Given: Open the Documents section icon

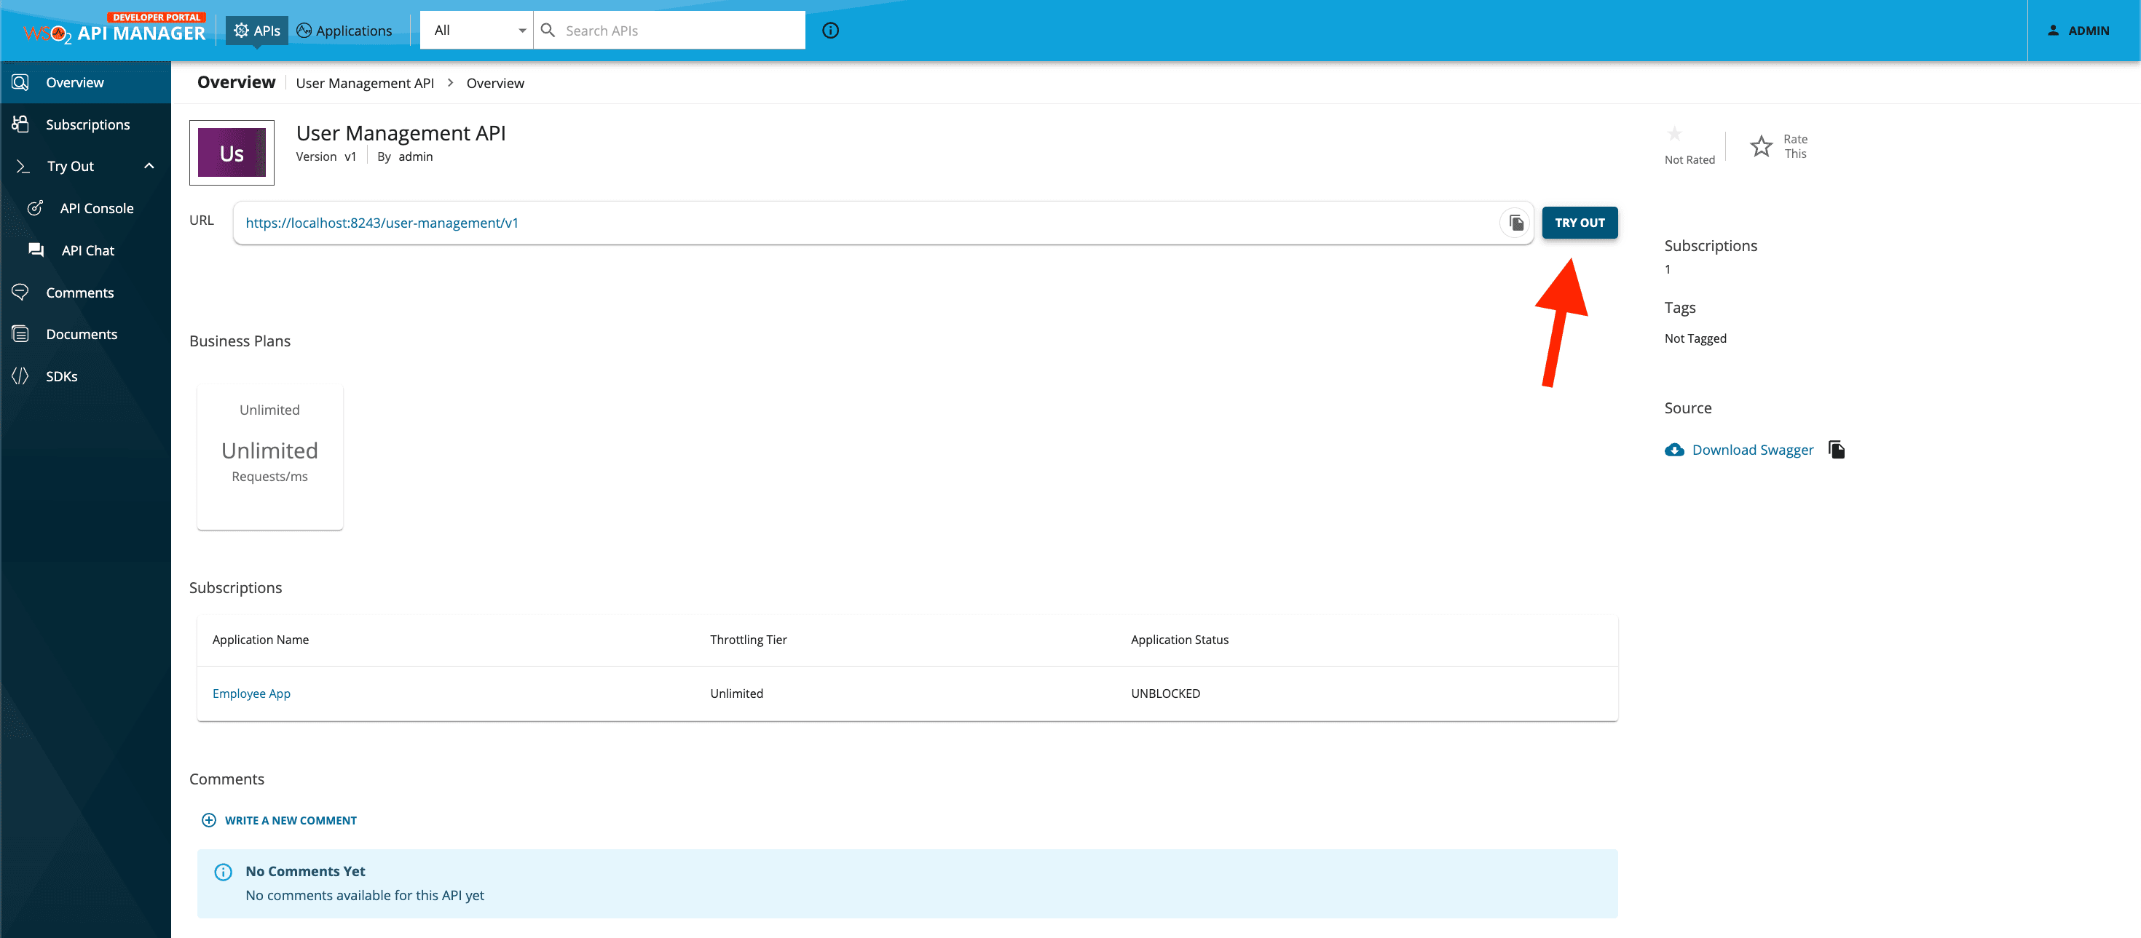Looking at the screenshot, I should (21, 333).
